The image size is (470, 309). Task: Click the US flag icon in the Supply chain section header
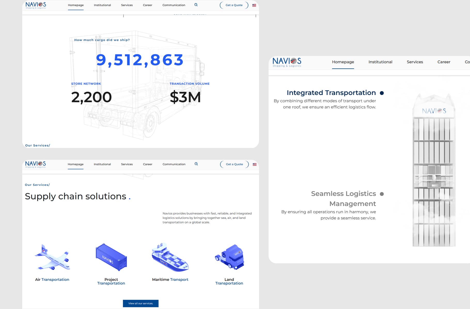254,164
